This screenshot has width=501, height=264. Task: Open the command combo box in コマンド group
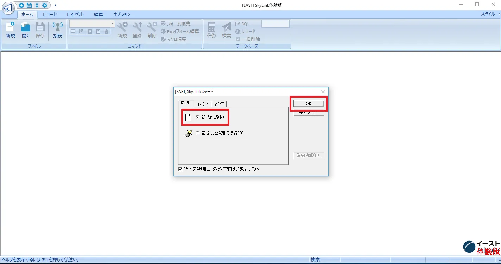tap(113, 24)
